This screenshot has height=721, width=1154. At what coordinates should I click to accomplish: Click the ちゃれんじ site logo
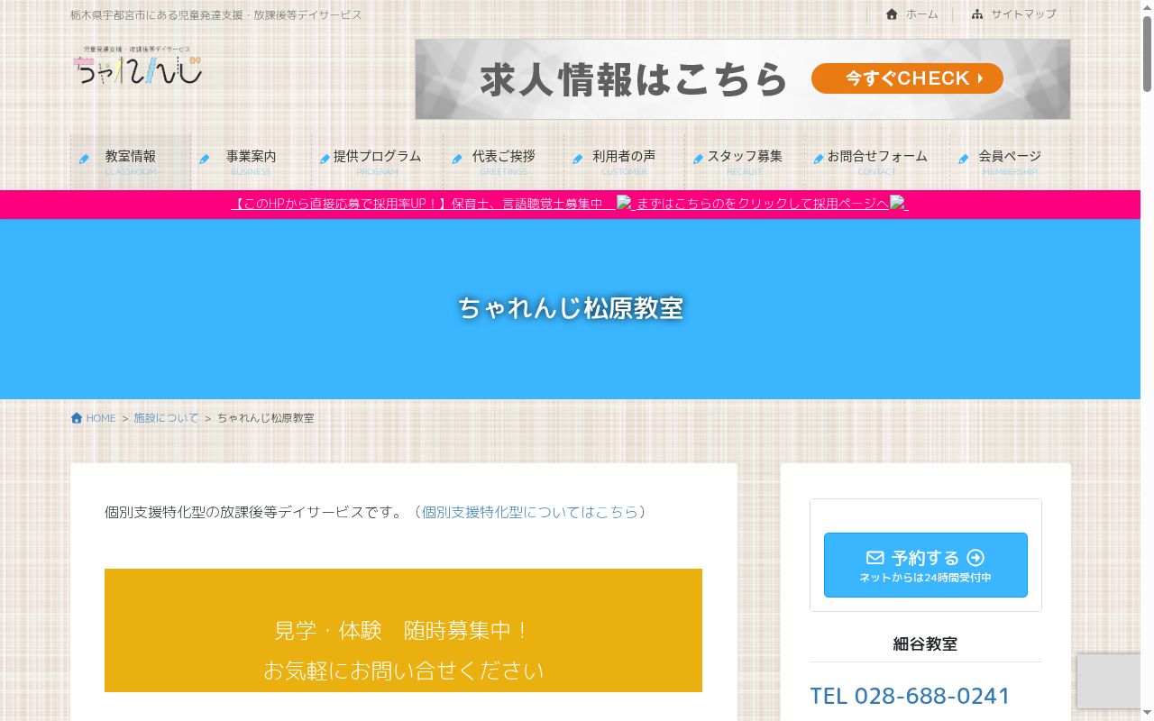(137, 66)
